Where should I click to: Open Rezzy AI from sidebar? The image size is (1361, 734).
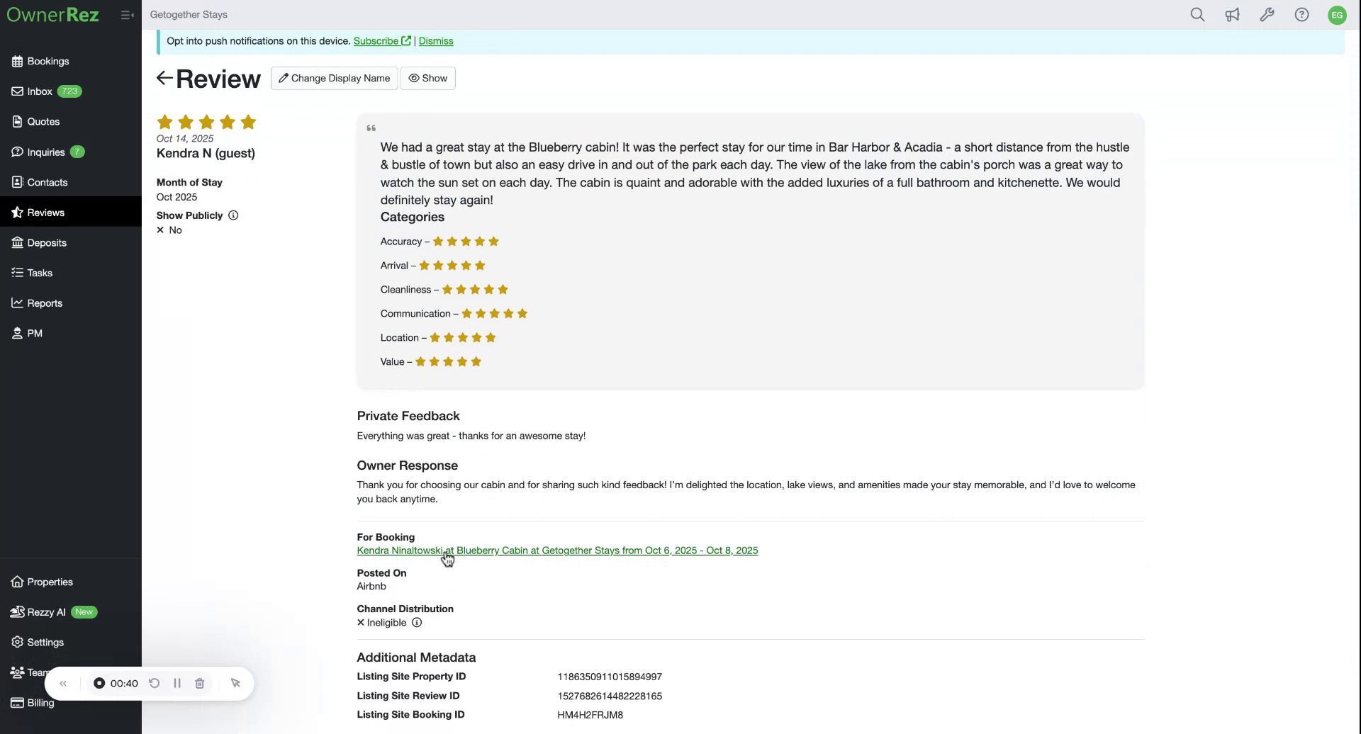(46, 612)
